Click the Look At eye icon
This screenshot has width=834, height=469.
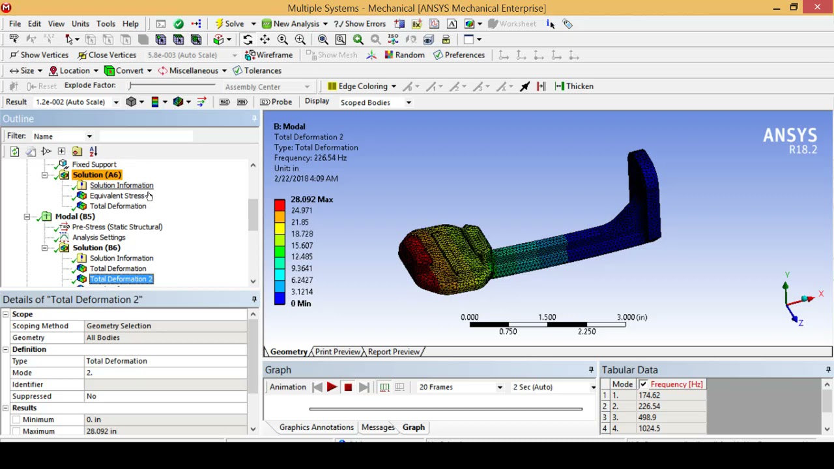click(428, 39)
